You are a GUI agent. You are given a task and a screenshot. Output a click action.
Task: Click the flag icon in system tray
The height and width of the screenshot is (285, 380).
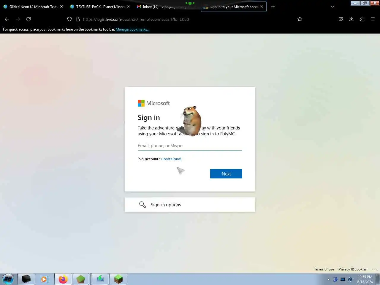click(335, 279)
